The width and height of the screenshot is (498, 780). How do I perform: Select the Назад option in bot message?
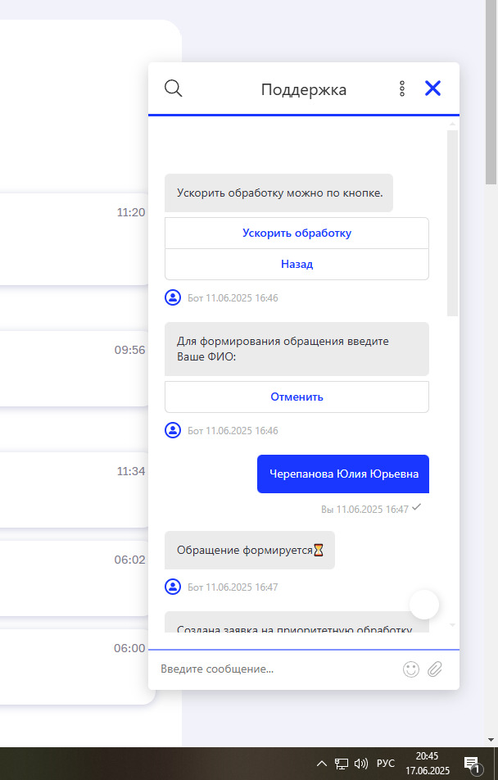click(x=297, y=265)
